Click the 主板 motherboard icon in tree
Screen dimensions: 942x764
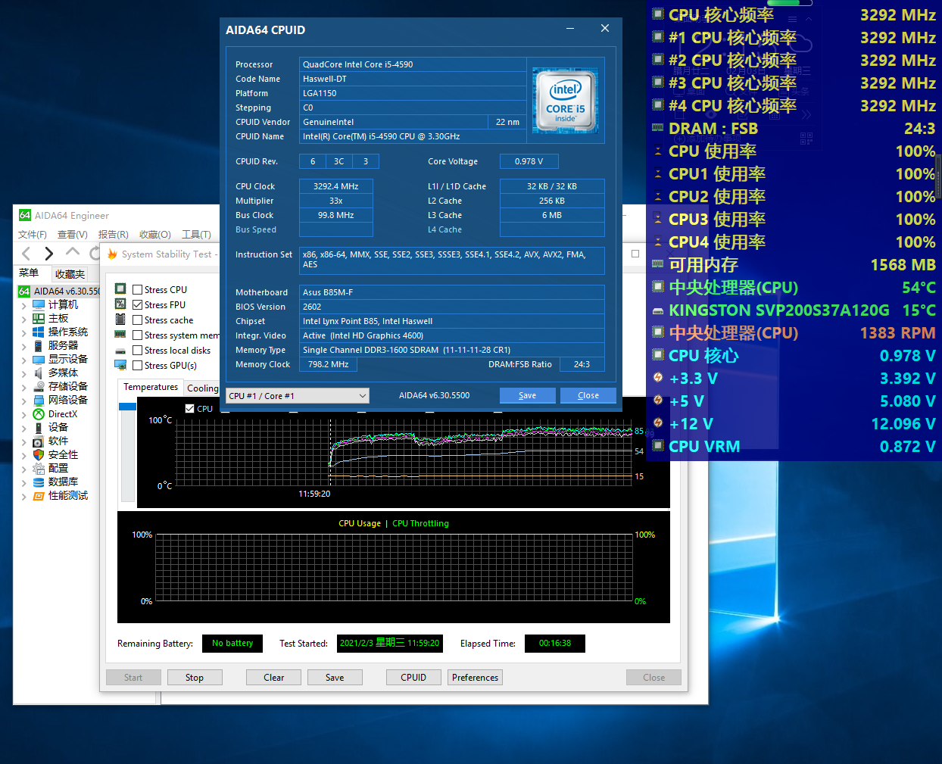pos(39,319)
